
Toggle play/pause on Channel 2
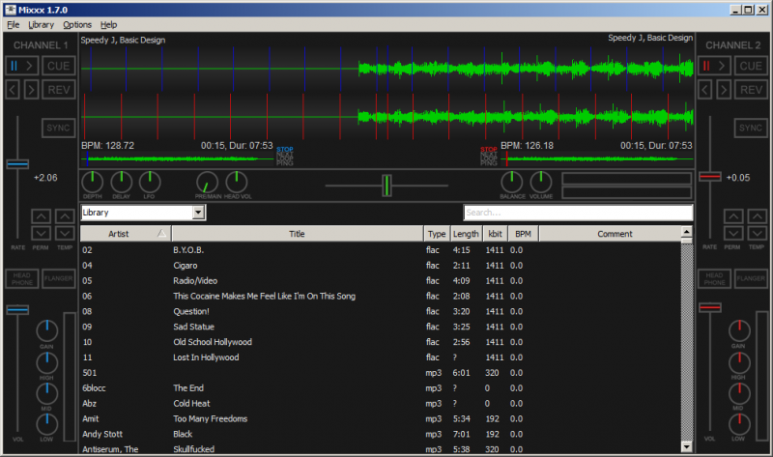pyautogui.click(x=714, y=66)
